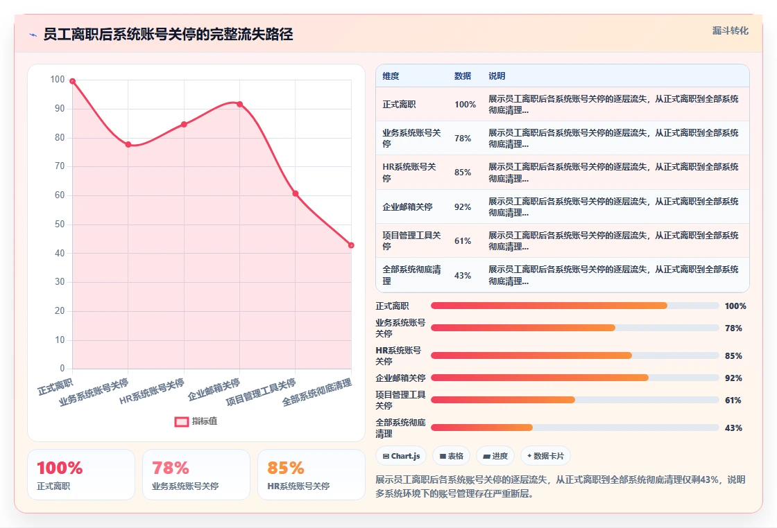Click the 85% value in table

[x=462, y=173]
